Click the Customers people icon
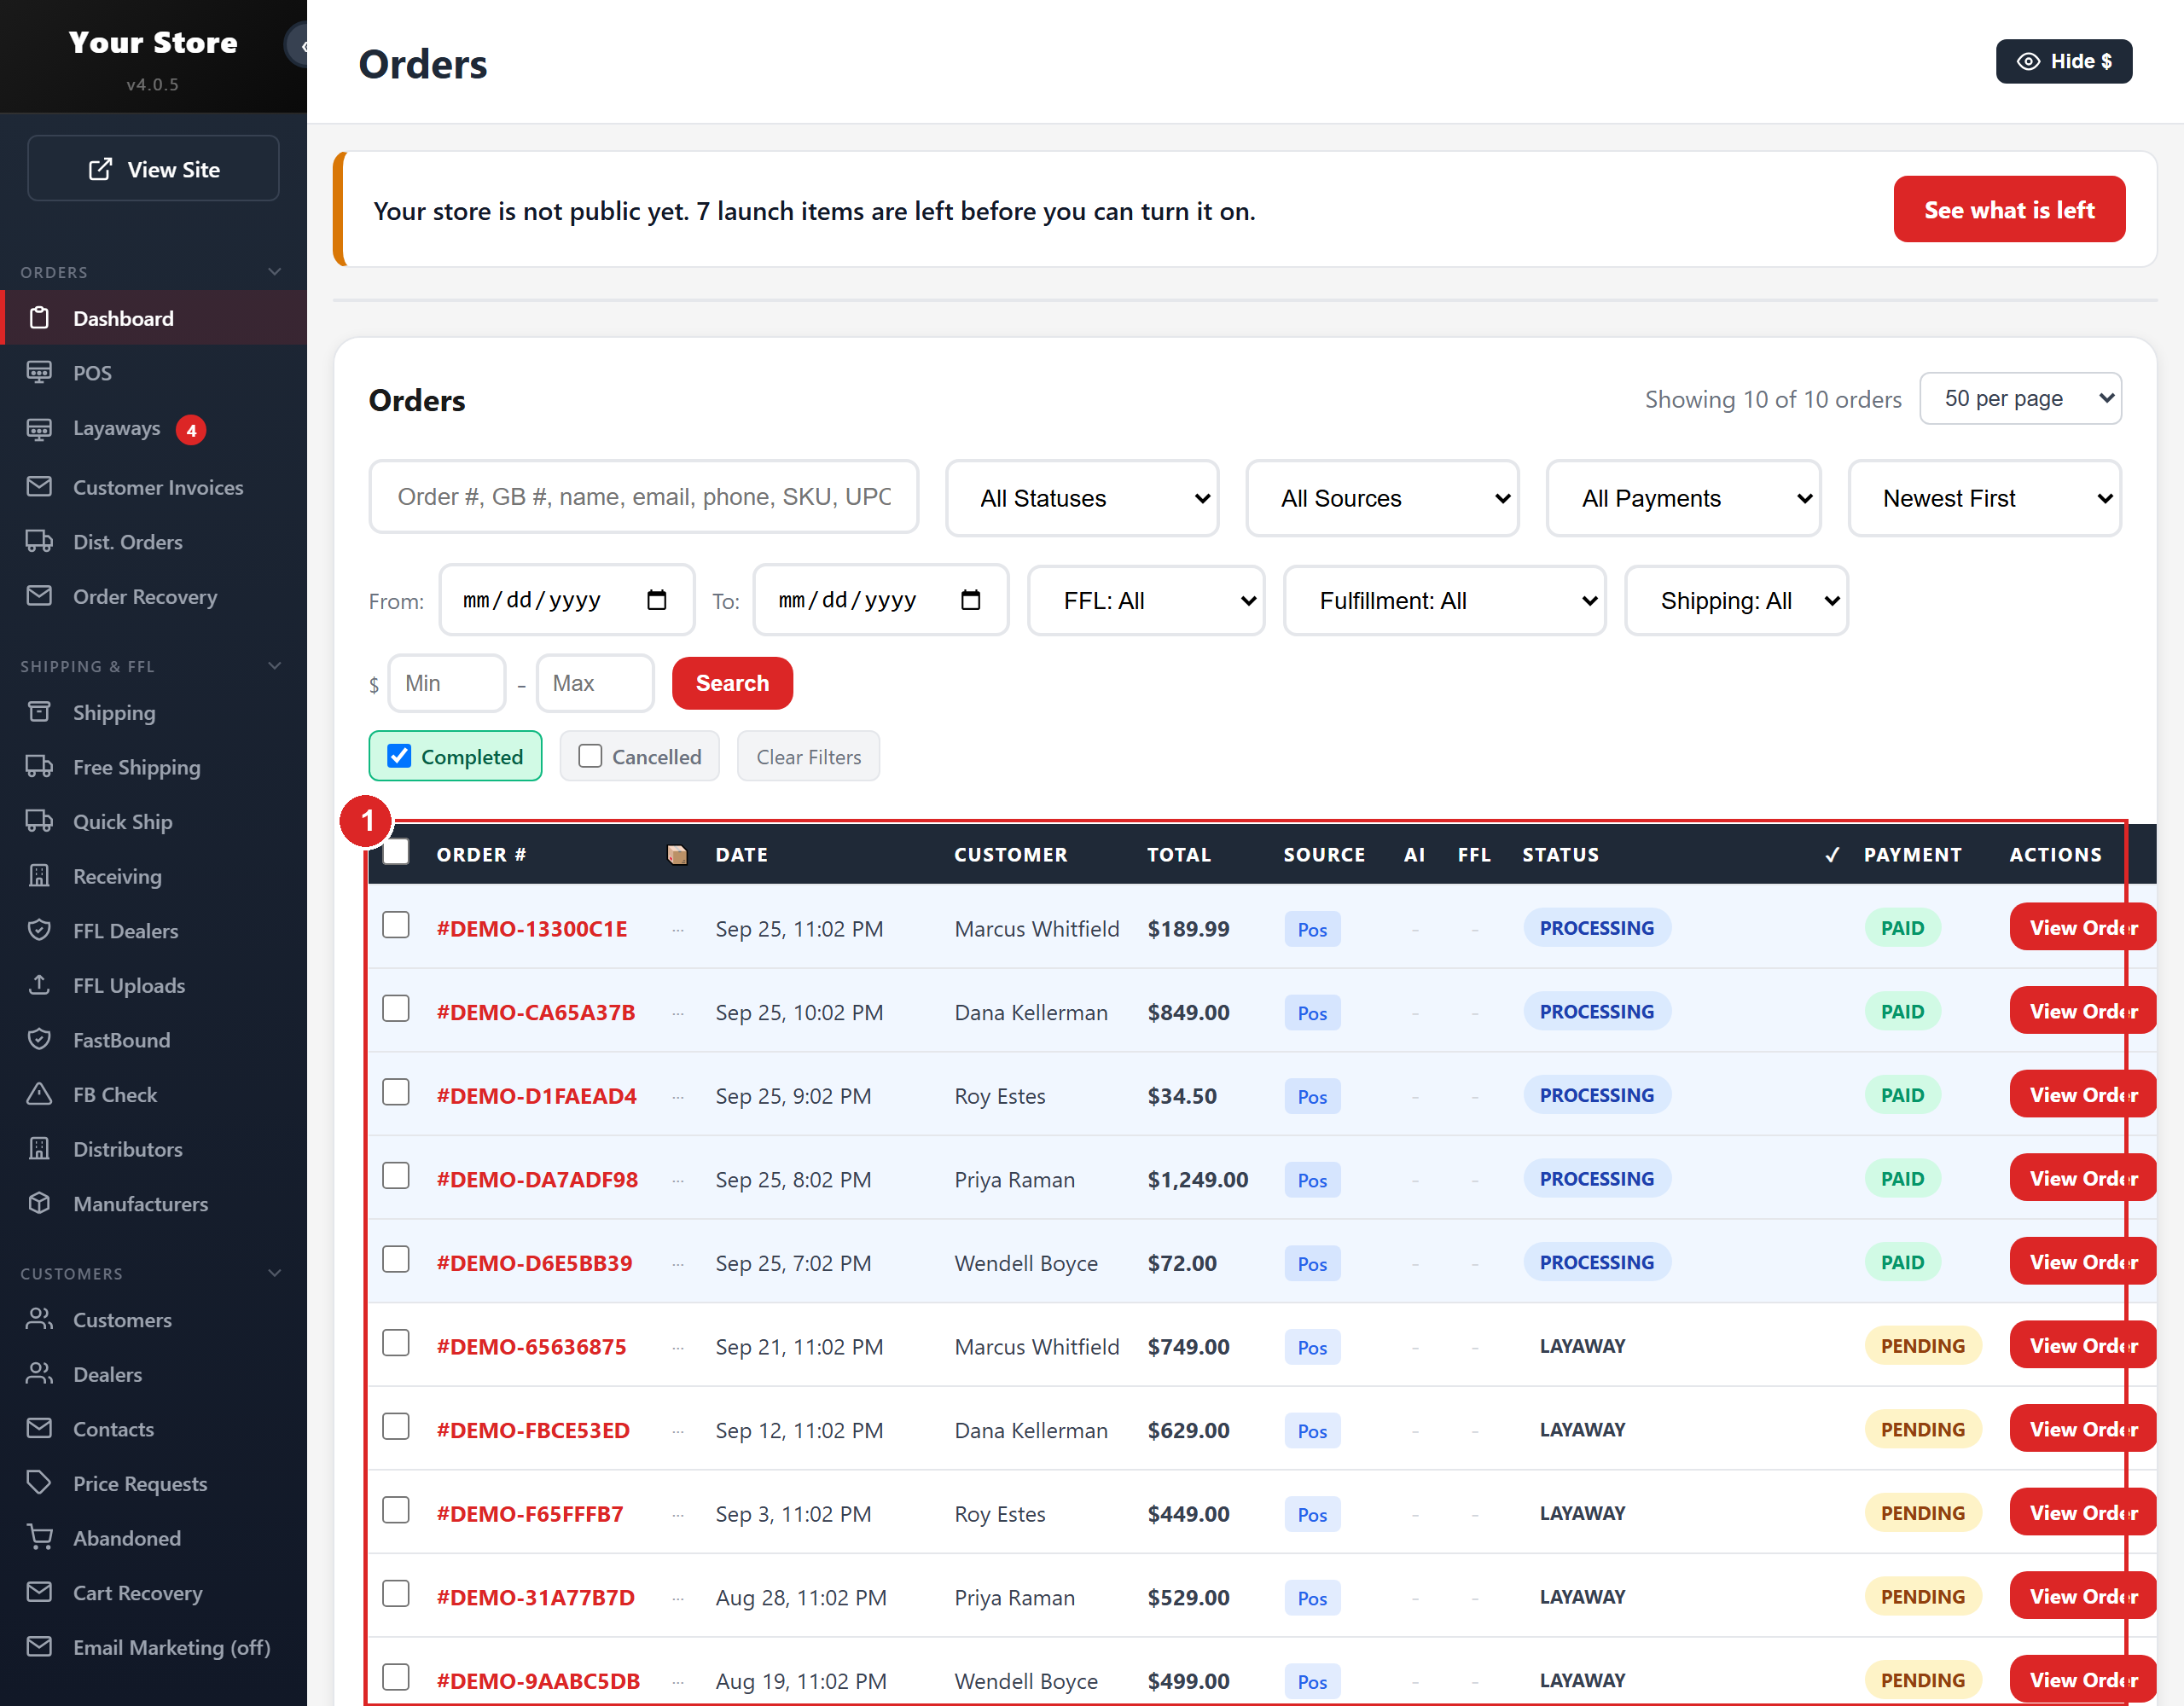The height and width of the screenshot is (1706, 2184). click(39, 1319)
